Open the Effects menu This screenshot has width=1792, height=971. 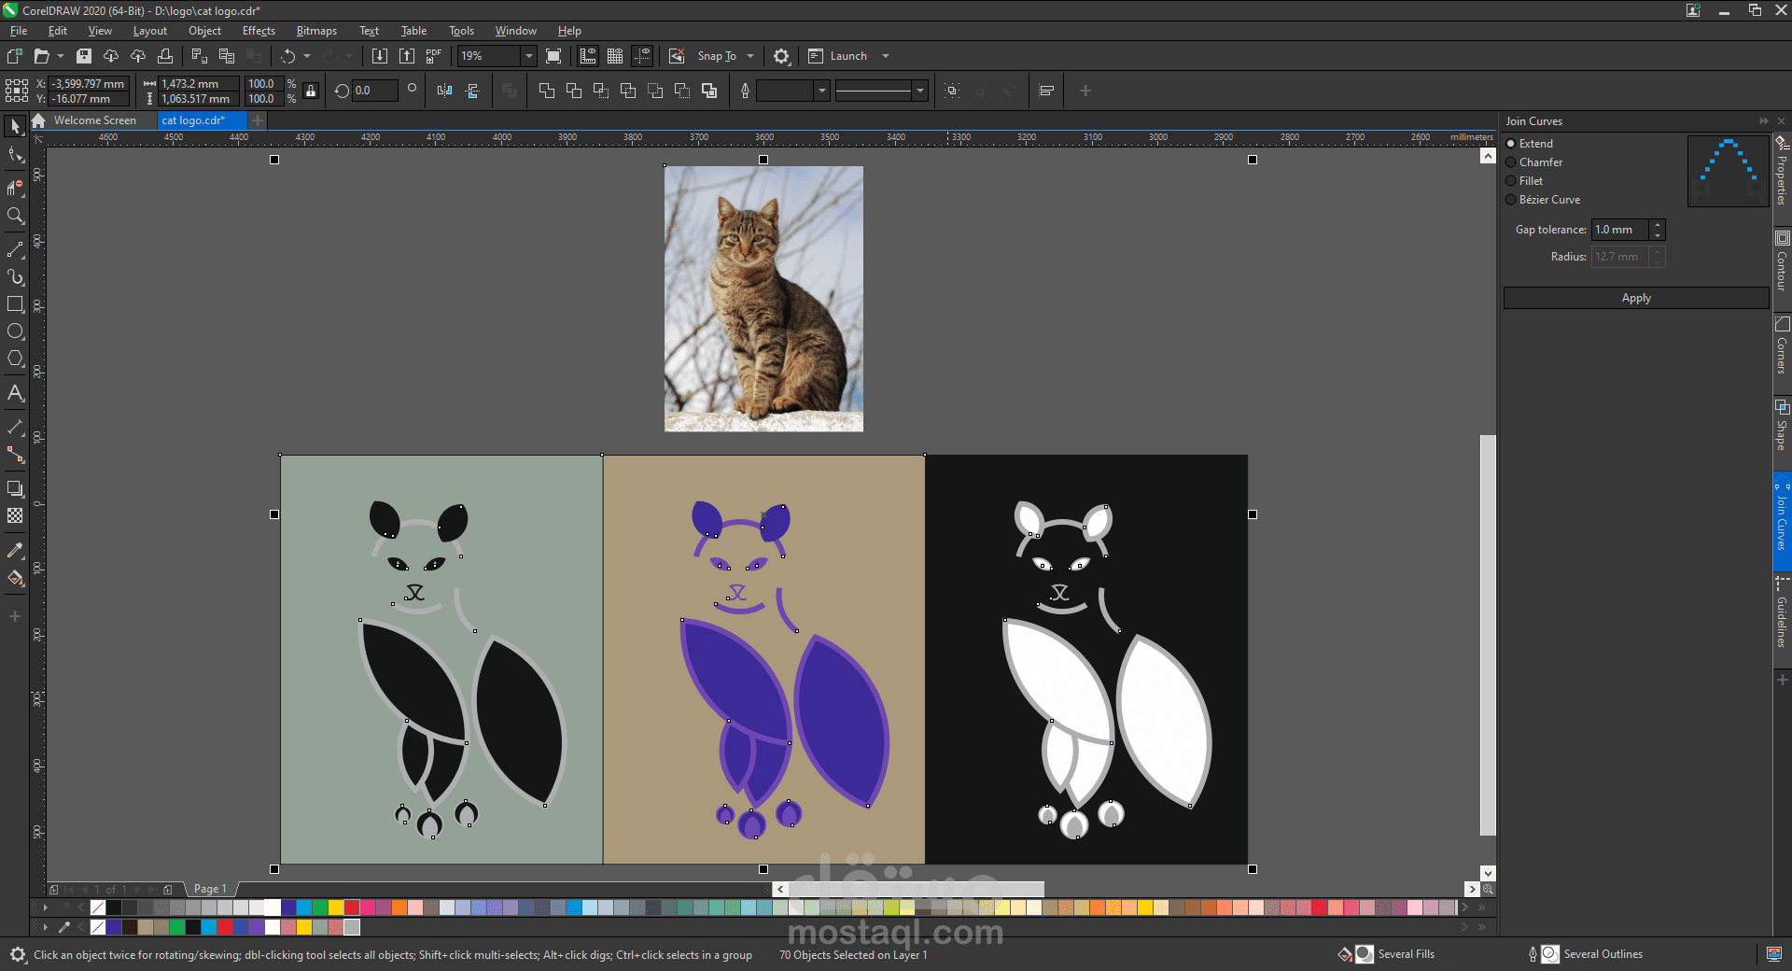pyautogui.click(x=259, y=31)
